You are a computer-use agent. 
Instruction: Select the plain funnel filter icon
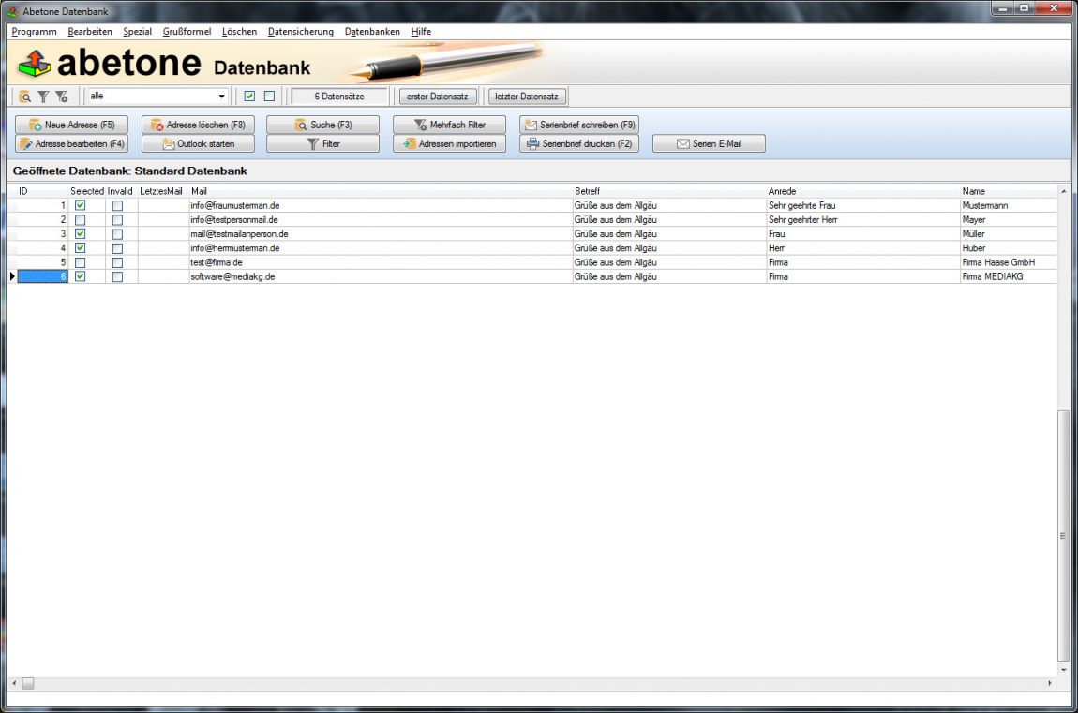click(43, 96)
